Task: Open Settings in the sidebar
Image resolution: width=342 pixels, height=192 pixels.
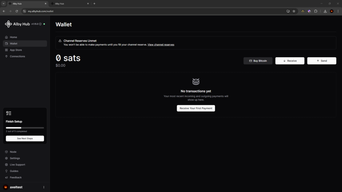Action: (x=15, y=158)
